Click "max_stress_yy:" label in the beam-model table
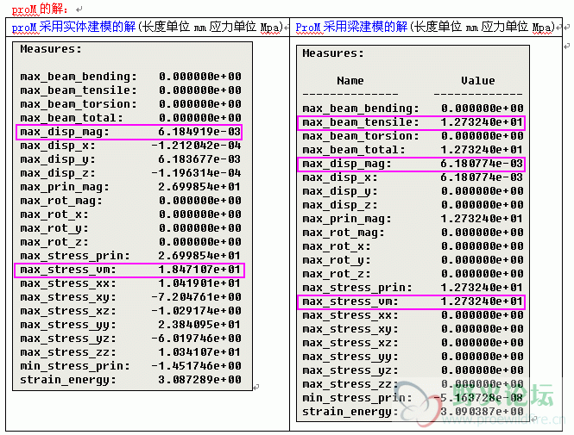This screenshot has width=574, height=435. point(350,357)
